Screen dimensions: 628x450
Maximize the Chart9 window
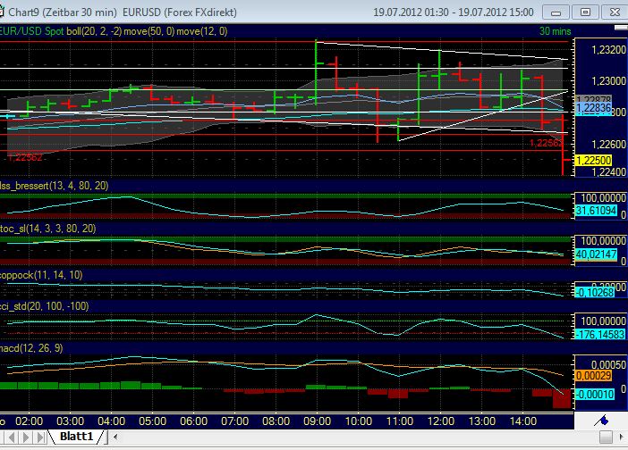pos(585,12)
